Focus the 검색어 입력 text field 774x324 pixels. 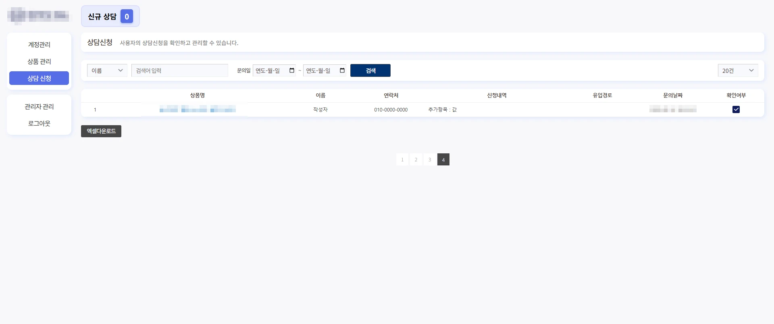point(180,70)
